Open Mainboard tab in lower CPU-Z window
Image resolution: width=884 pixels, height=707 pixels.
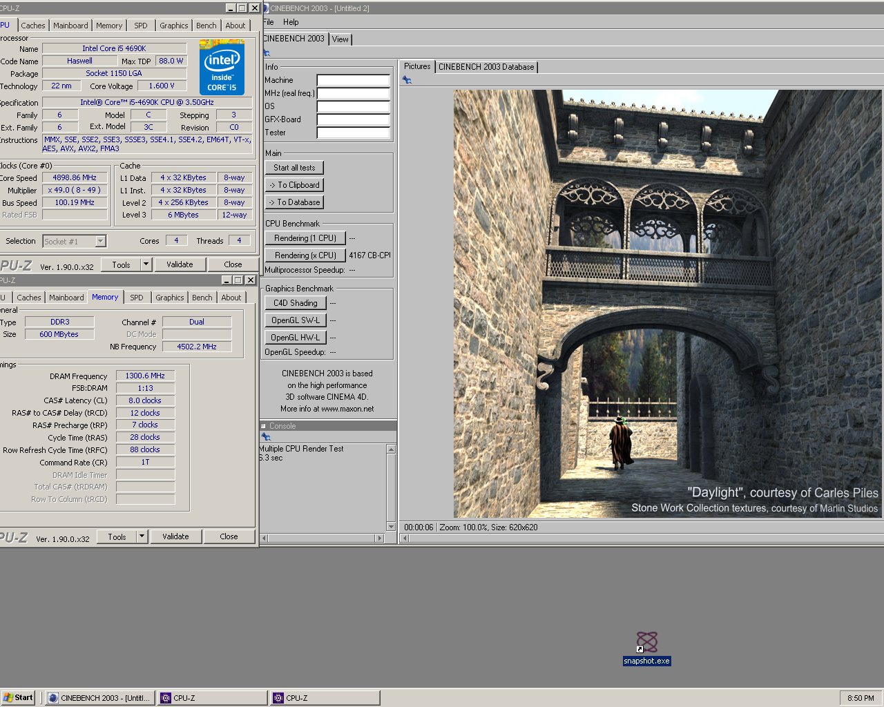(x=66, y=298)
